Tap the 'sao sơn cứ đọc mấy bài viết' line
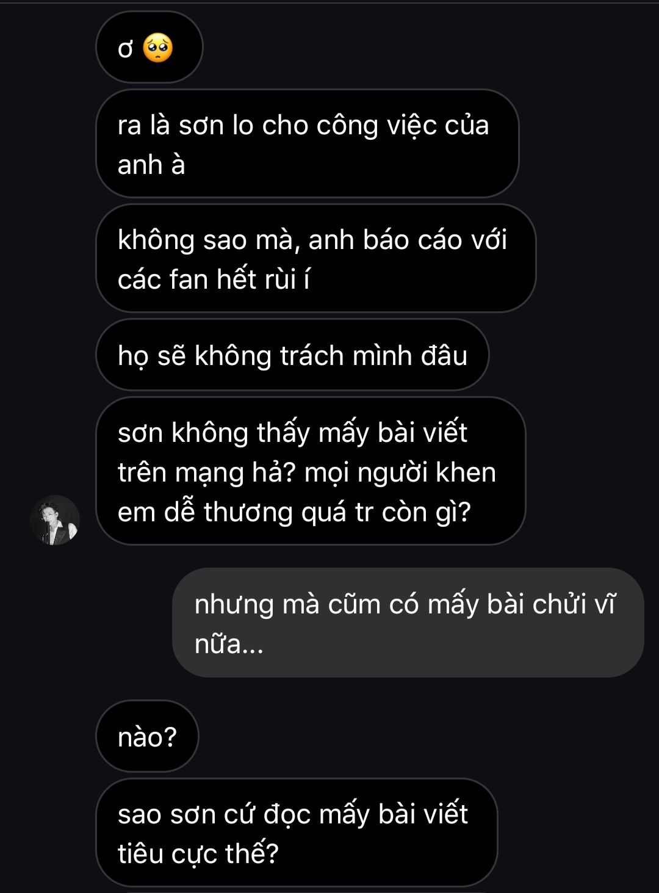This screenshot has width=659, height=893. tap(293, 814)
